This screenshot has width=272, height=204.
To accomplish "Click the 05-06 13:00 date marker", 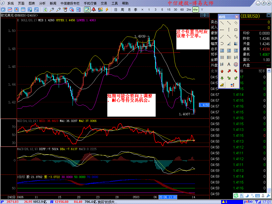I will point(168,197).
